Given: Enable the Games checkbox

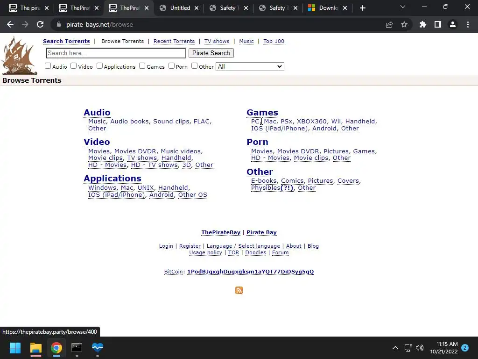Looking at the screenshot, I should point(142,65).
